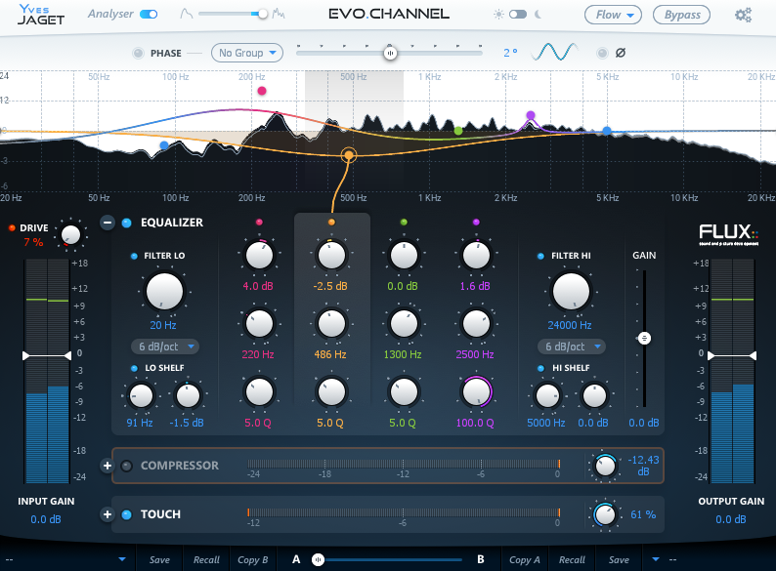Expand the Touch section
This screenshot has width=776, height=571.
(108, 514)
